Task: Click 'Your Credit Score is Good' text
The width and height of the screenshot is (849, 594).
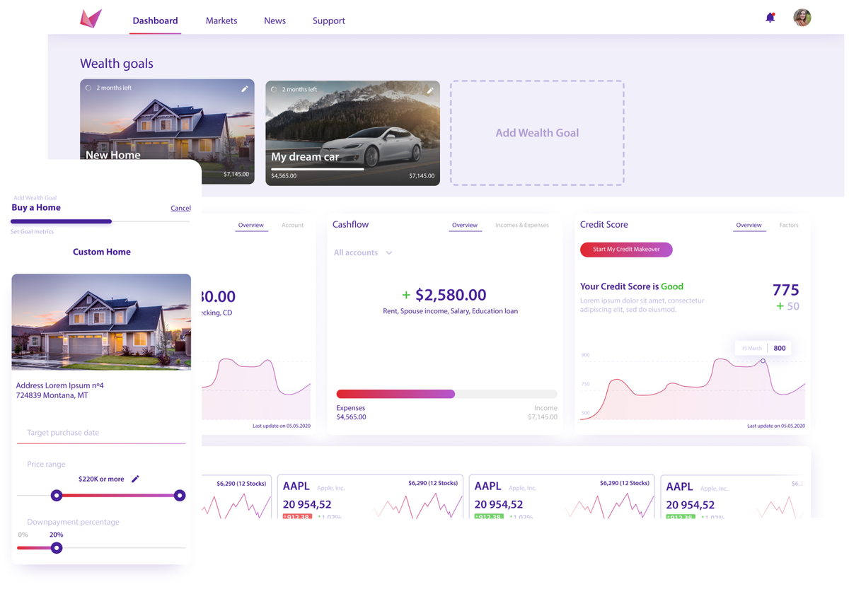Action: (632, 286)
